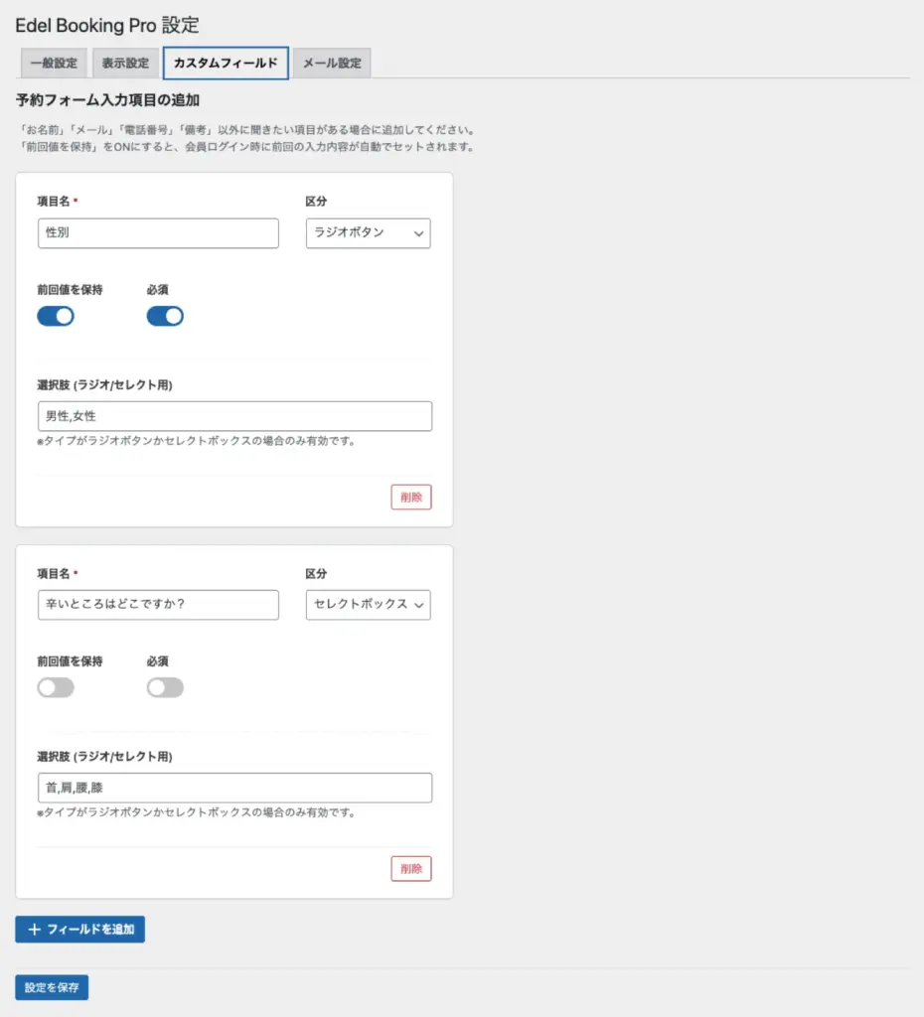Open the 一般設定 tab
Viewport: 924px width, 1017px height.
click(x=54, y=64)
